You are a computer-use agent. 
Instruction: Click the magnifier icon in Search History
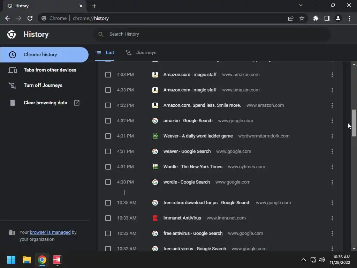101,34
